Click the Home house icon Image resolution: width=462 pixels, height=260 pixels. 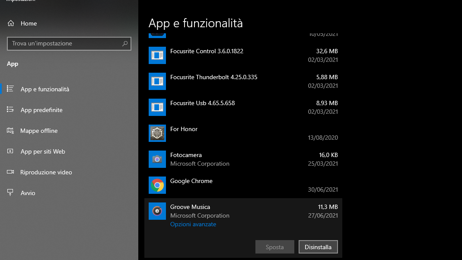[x=11, y=23]
